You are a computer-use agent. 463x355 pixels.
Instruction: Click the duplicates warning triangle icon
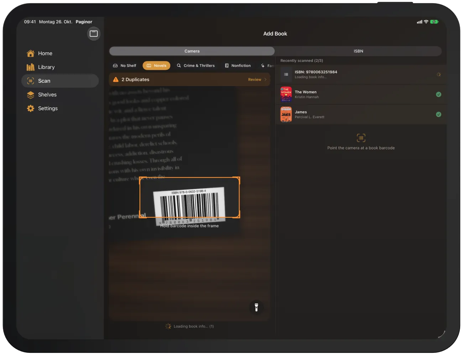pos(116,80)
